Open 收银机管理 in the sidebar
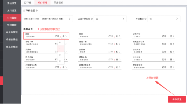 pyautogui.click(x=12, y=40)
